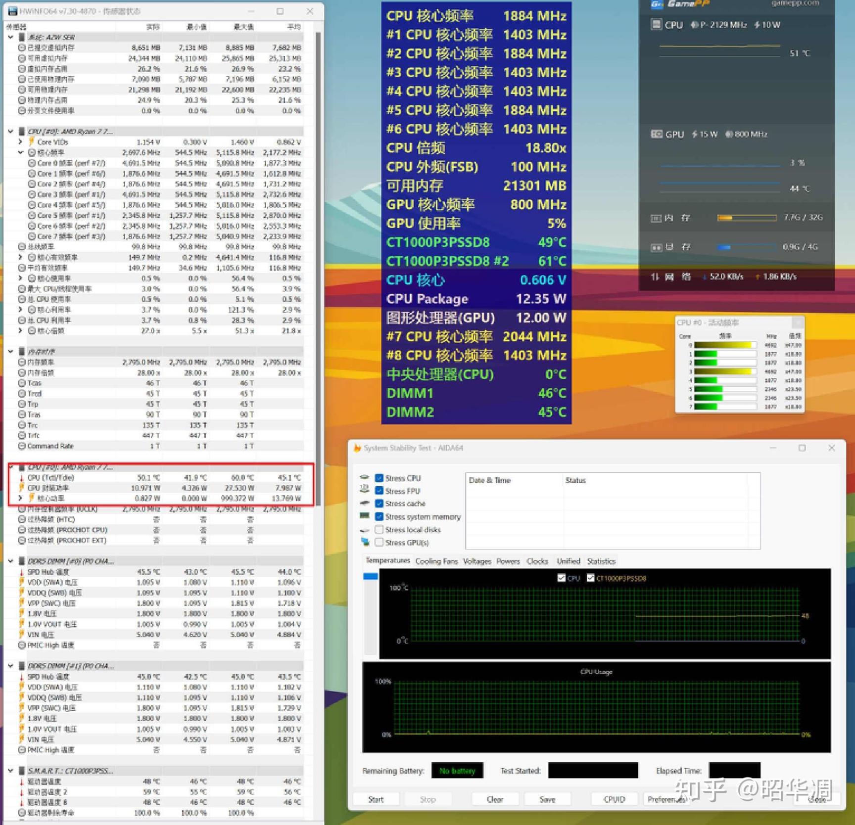Click the icon beside 过热降频 (PROCHOT EXT)
Image resolution: width=855 pixels, height=825 pixels.
[x=22, y=540]
